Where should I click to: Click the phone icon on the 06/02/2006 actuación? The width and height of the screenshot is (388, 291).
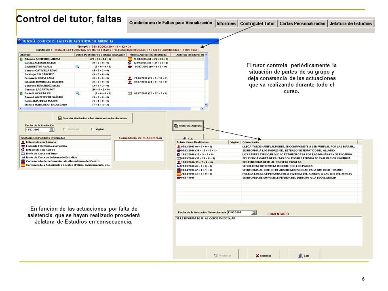click(179, 150)
